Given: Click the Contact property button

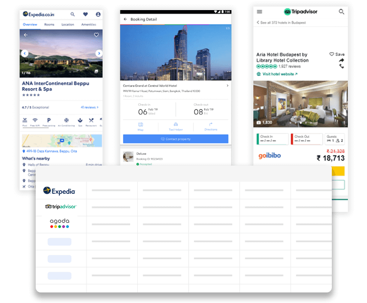Looking at the screenshot, I should point(176,139).
